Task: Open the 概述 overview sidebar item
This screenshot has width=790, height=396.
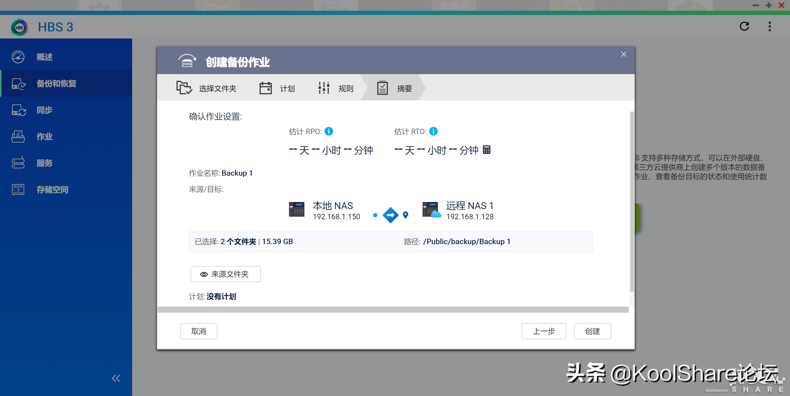Action: (x=44, y=57)
